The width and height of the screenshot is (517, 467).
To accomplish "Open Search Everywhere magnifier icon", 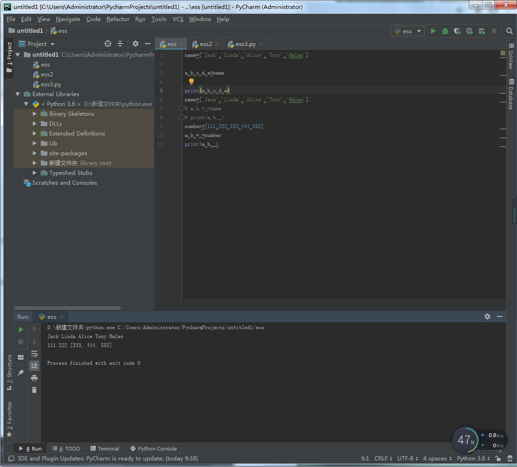I will (x=509, y=31).
